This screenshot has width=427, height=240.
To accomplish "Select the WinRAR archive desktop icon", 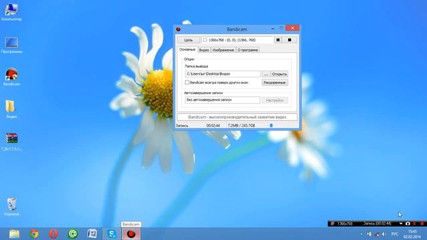I will (11, 141).
